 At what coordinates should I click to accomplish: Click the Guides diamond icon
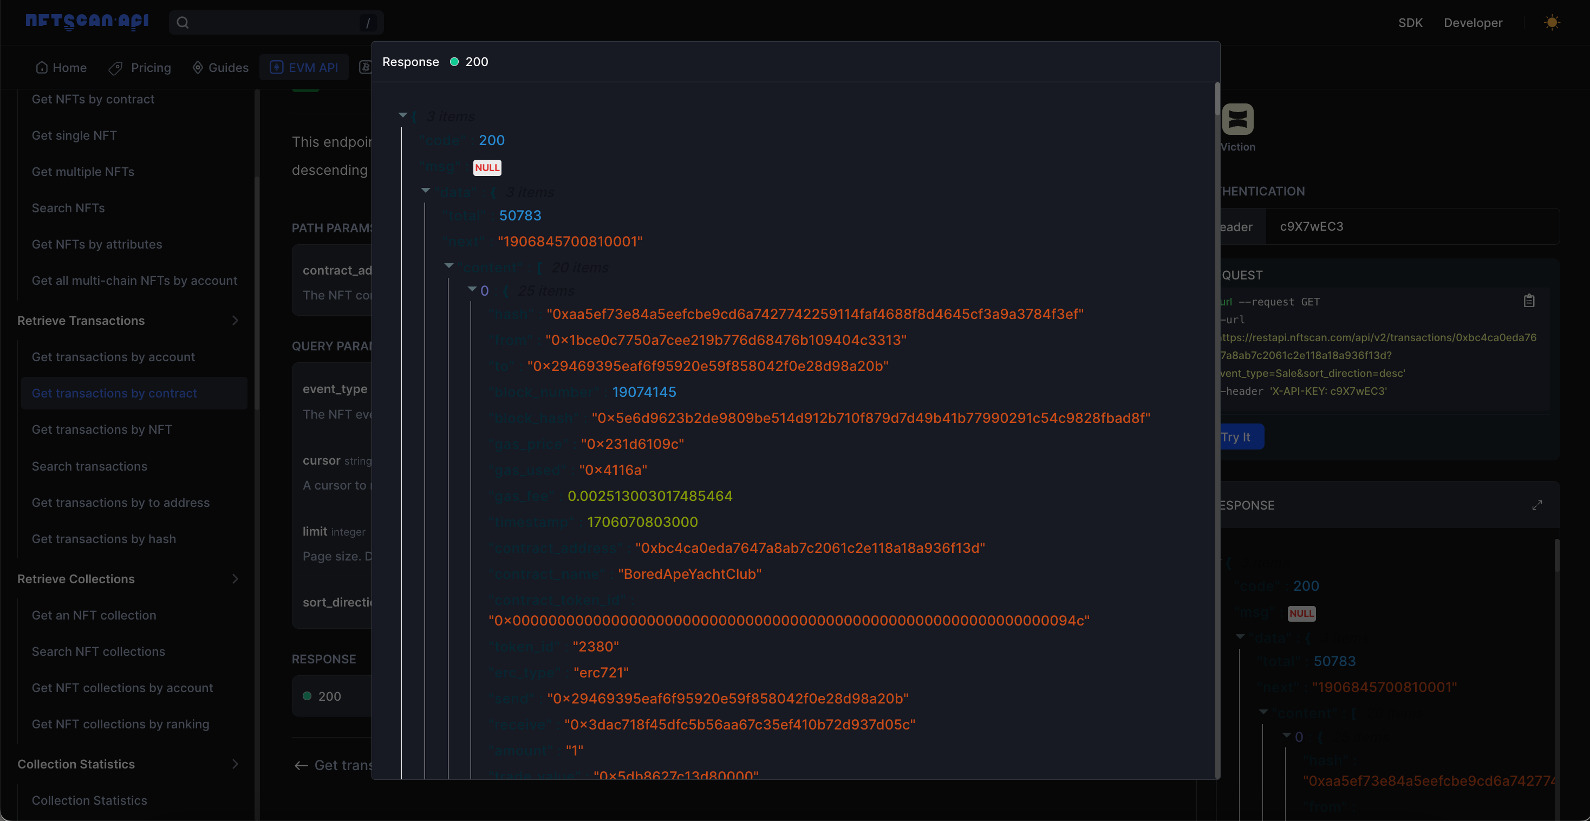click(198, 67)
